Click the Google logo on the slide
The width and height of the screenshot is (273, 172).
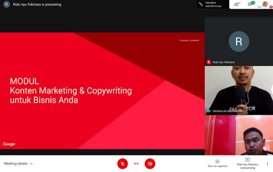pos(9,144)
